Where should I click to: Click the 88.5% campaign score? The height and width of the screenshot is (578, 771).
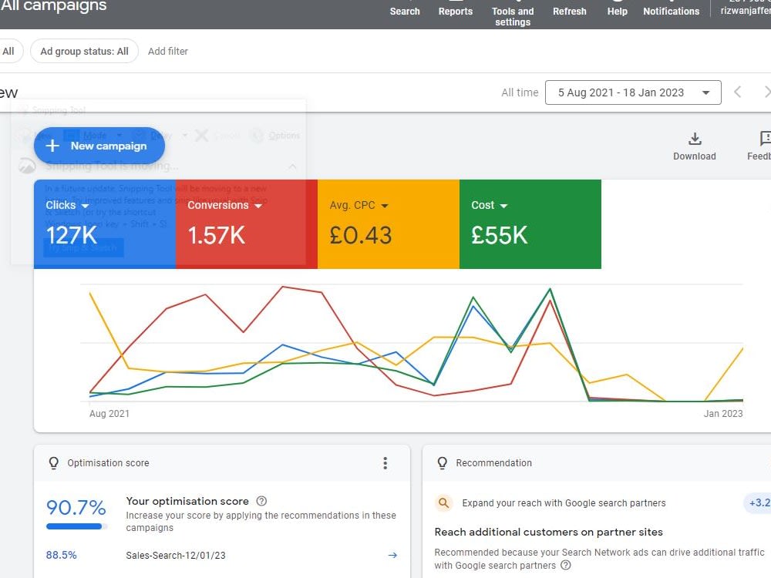[61, 556]
